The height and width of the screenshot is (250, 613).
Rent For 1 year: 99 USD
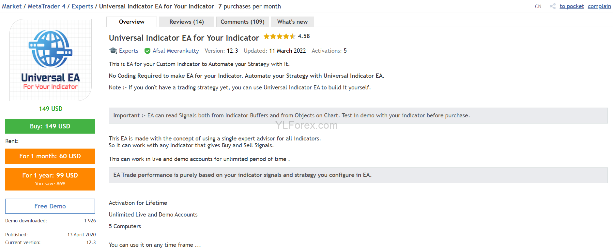[x=50, y=179]
